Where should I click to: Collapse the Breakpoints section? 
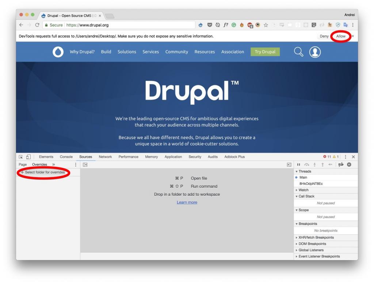(297, 224)
